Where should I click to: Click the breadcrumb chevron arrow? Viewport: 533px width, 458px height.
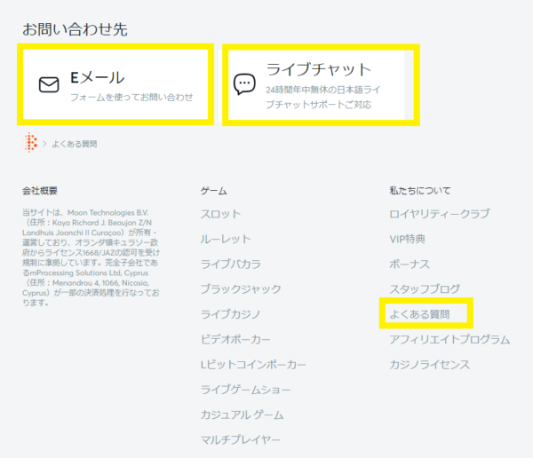pyautogui.click(x=44, y=143)
